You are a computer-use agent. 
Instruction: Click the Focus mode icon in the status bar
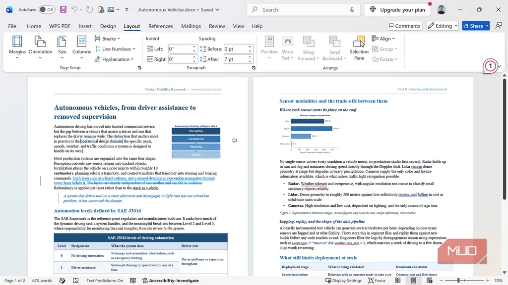coord(377,281)
